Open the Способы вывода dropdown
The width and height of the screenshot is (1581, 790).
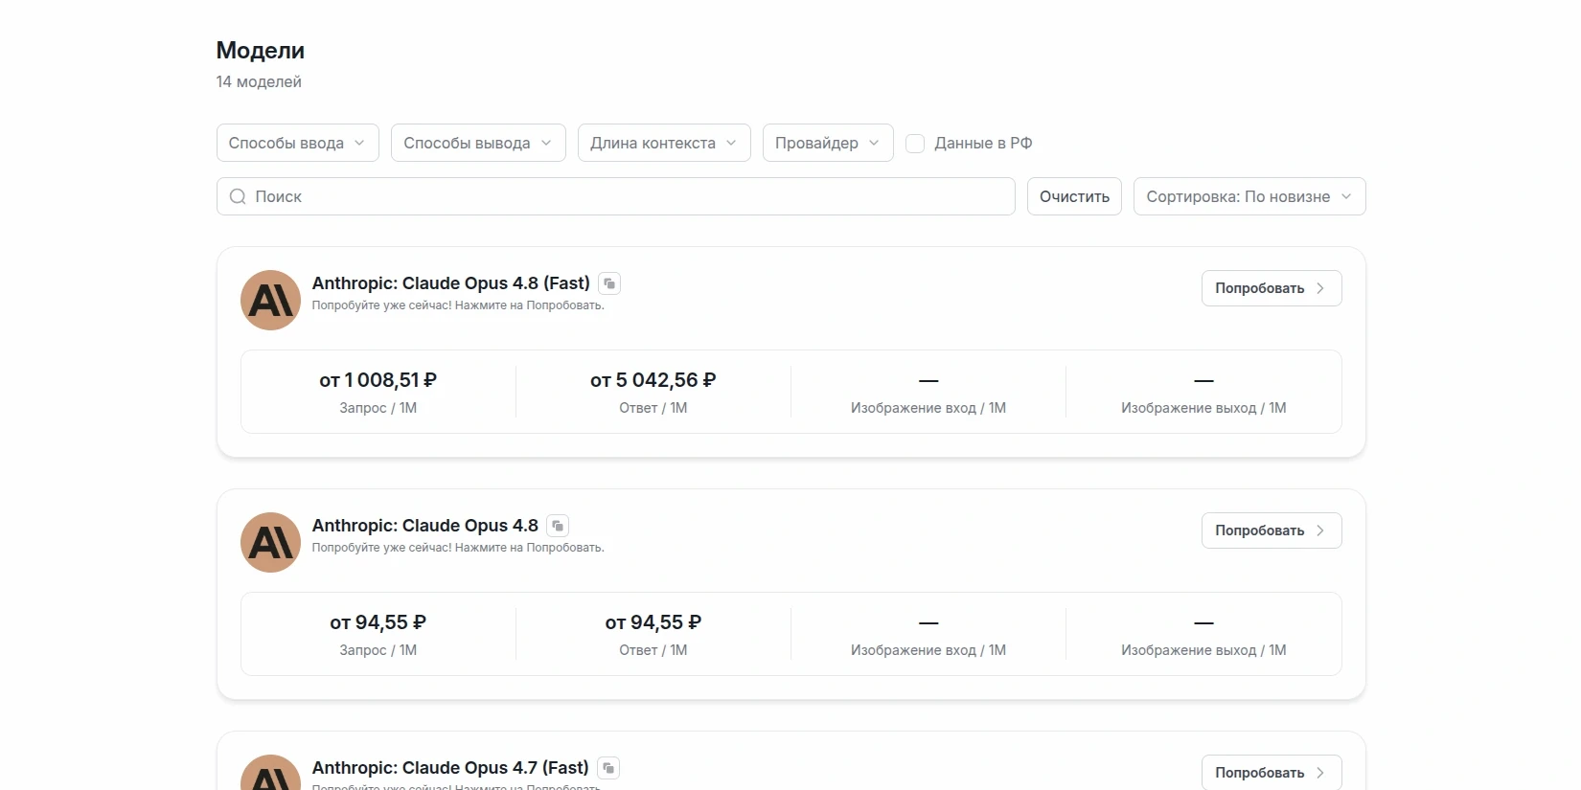coord(478,143)
